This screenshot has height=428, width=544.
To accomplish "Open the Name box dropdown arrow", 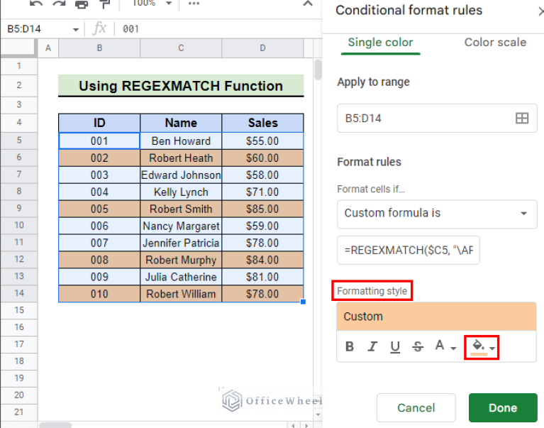I will tap(76, 29).
